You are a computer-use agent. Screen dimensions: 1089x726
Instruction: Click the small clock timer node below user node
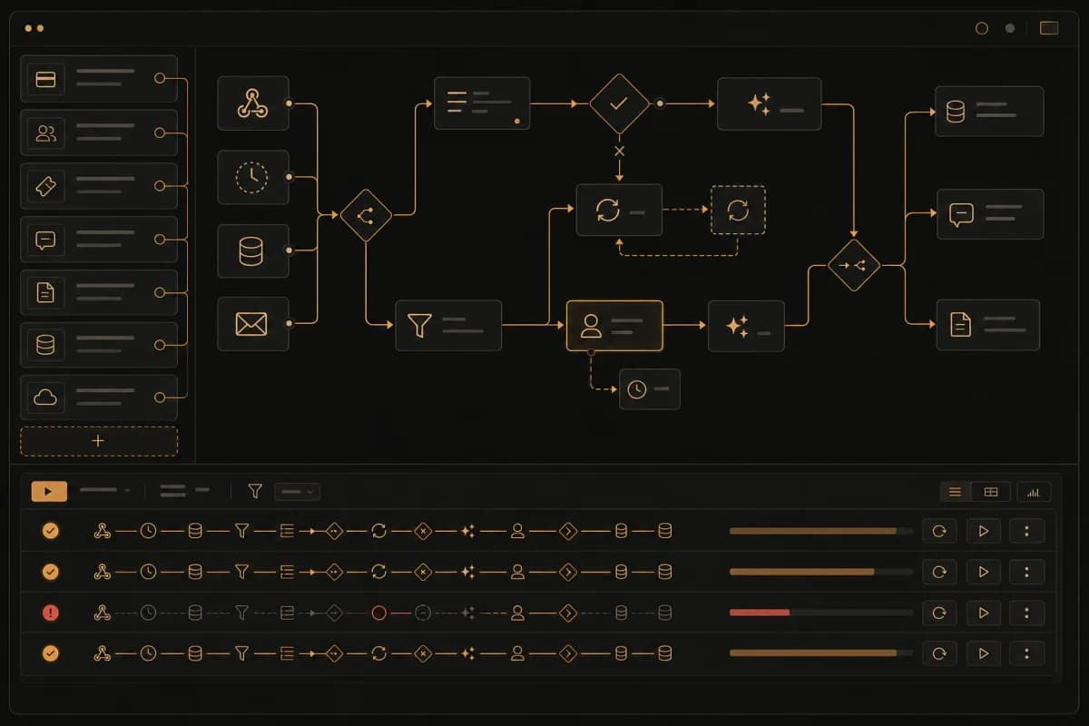(x=650, y=389)
